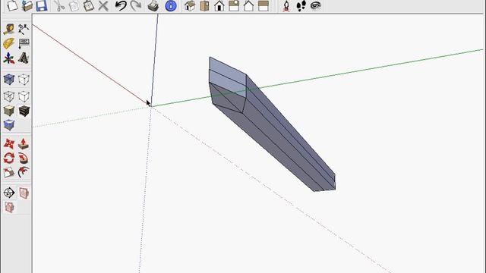Viewport: 486px width, 273px height.
Task: Switch to Right view
Action: [234, 5]
